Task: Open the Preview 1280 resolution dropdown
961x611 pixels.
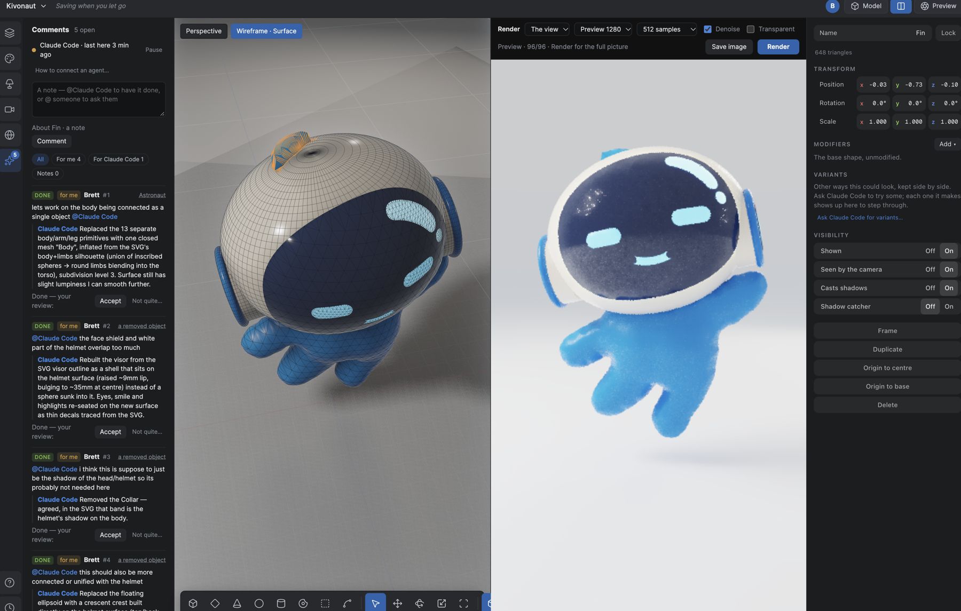Action: pyautogui.click(x=603, y=29)
